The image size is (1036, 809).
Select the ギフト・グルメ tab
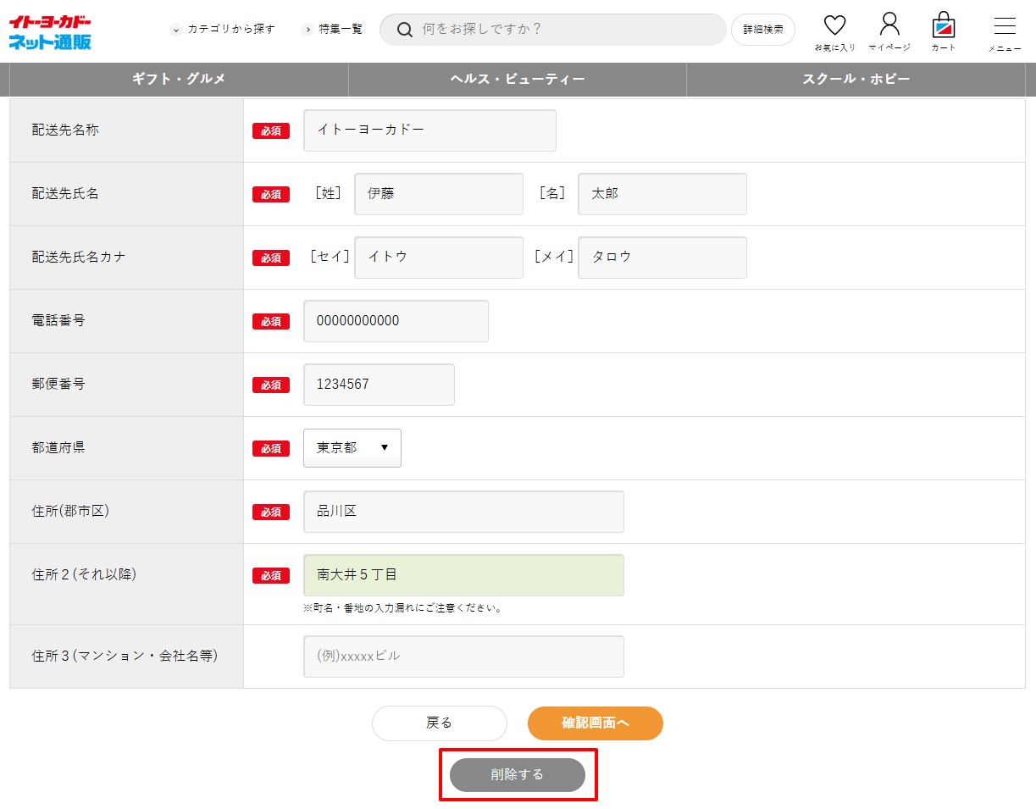tap(179, 79)
